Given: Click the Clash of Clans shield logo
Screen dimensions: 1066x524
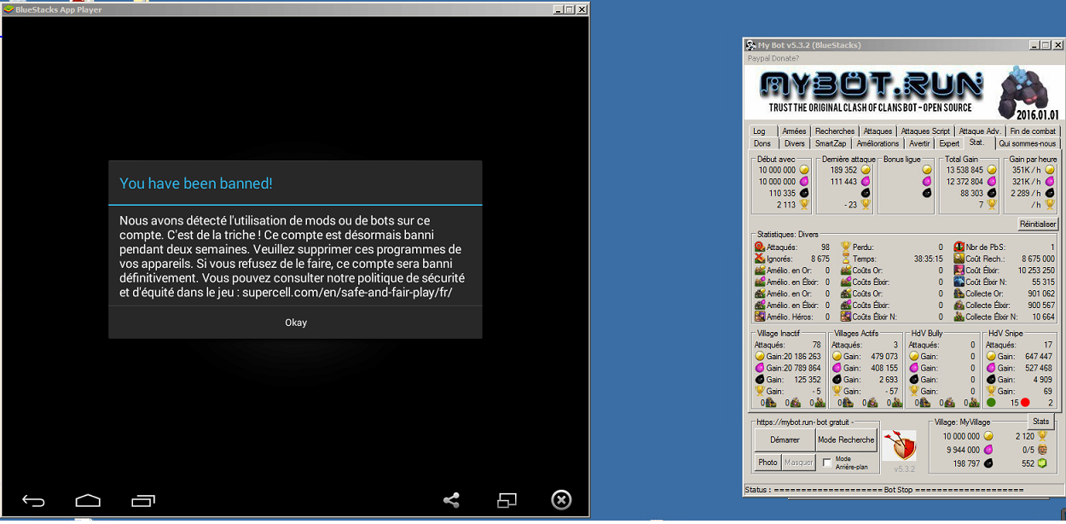Looking at the screenshot, I should 899,446.
